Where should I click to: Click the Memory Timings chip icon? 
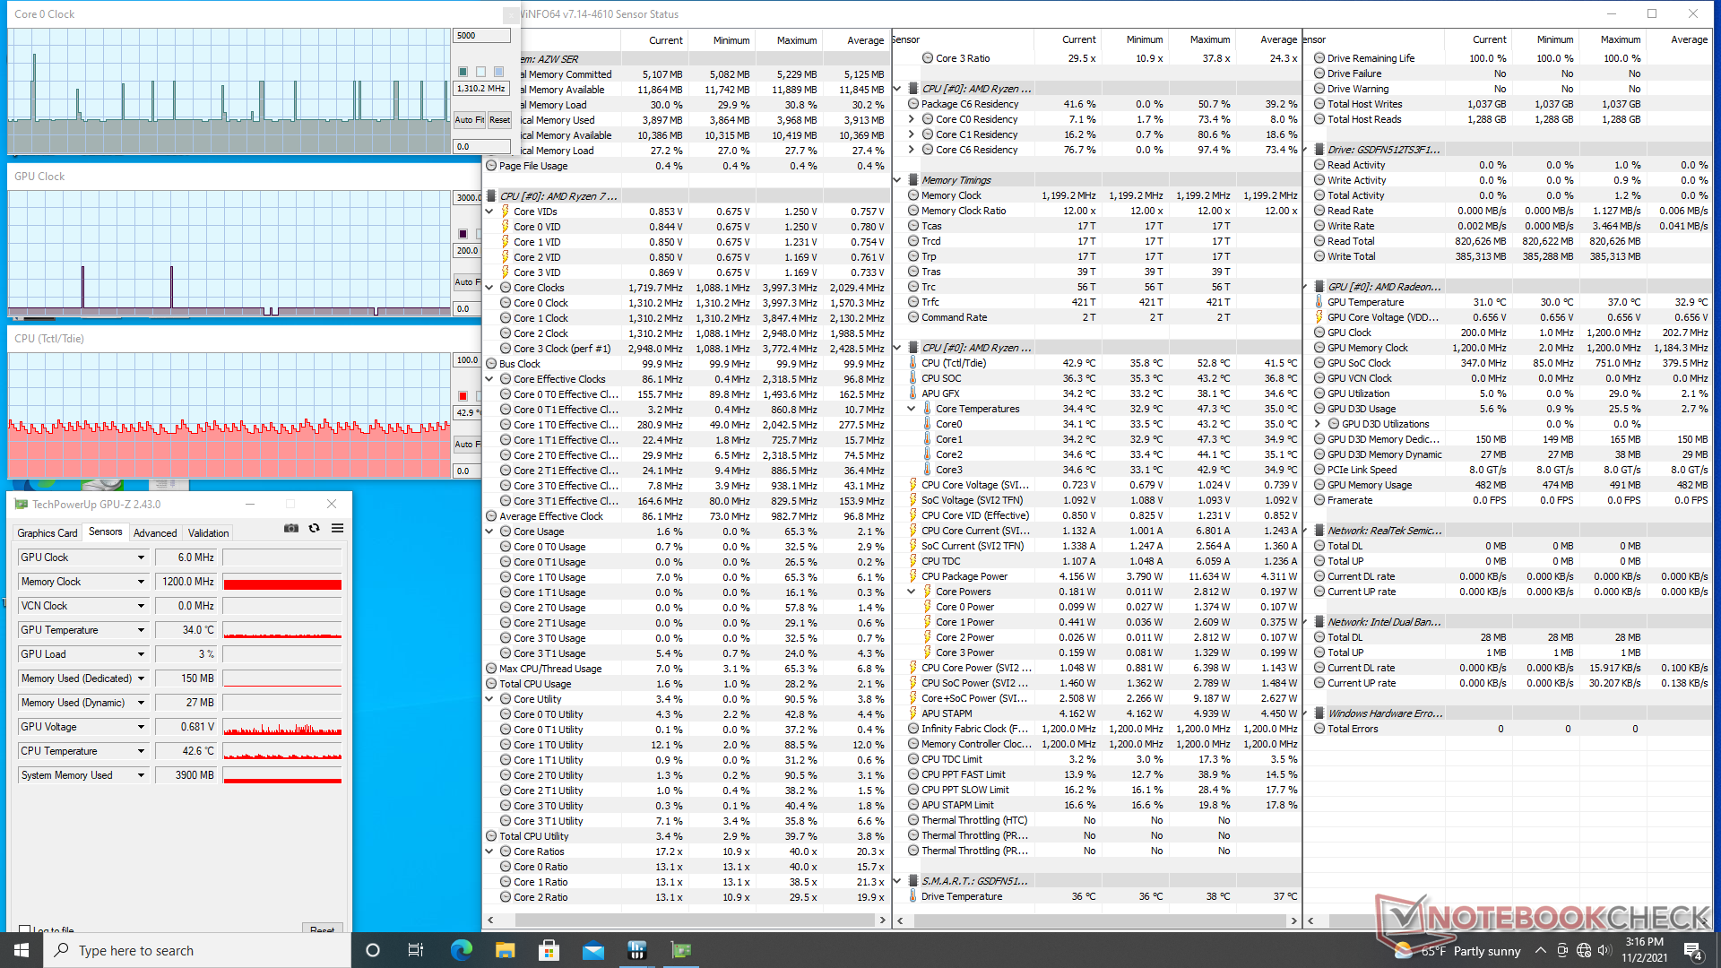[x=913, y=180]
